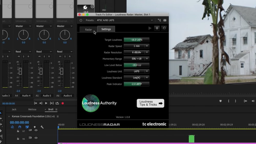Open the Broll tab panel menu
Image resolution: width=256 pixels, height=144 pixels.
point(56,109)
